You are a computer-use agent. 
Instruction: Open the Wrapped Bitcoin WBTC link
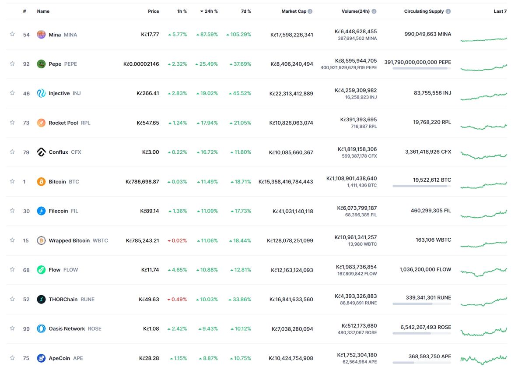pos(78,240)
